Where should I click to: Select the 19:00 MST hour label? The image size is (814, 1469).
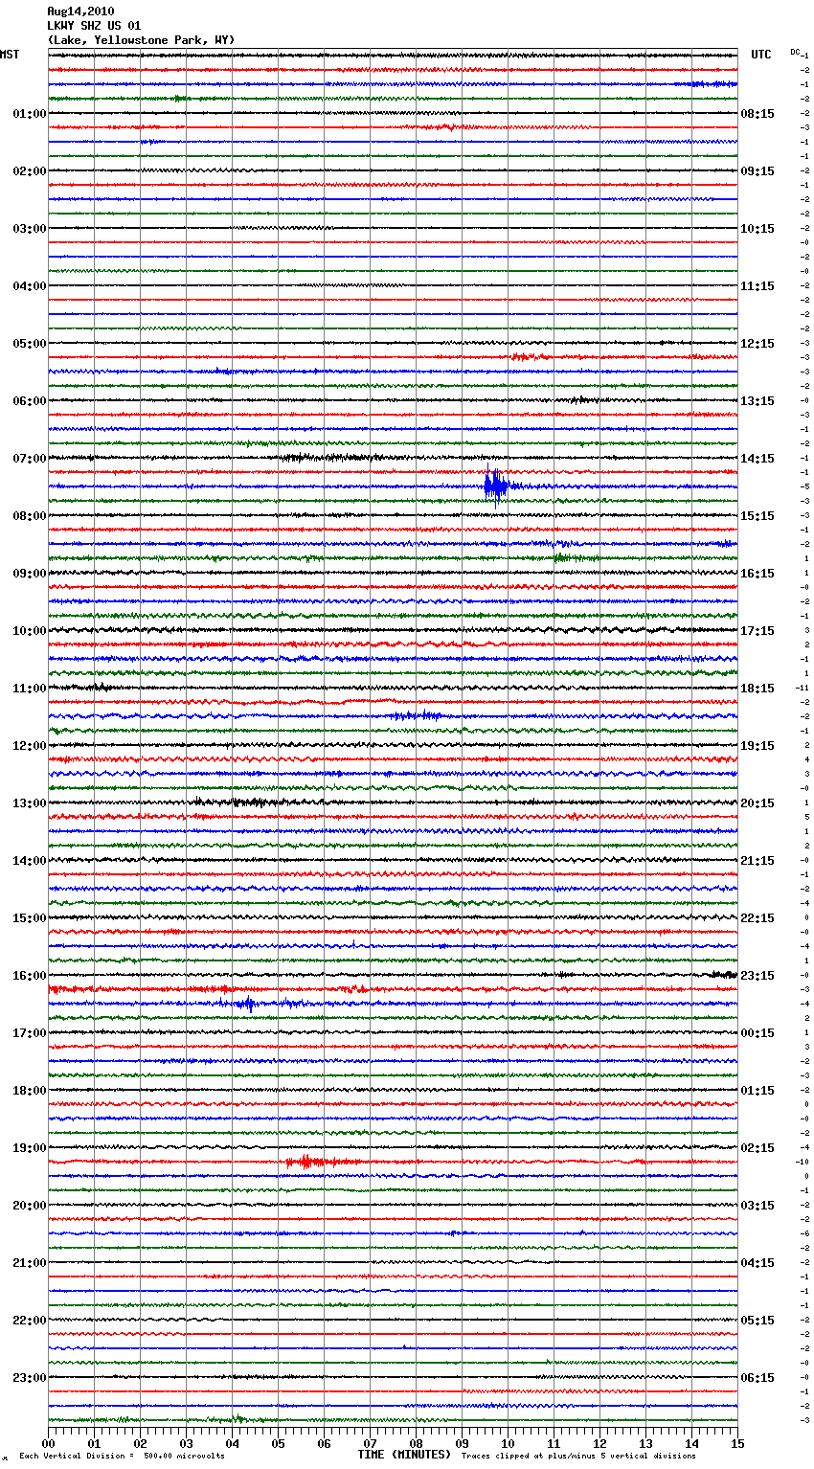(x=30, y=1148)
